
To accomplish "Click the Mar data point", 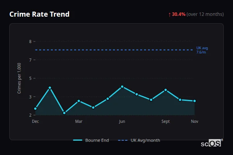I will click(x=79, y=101).
